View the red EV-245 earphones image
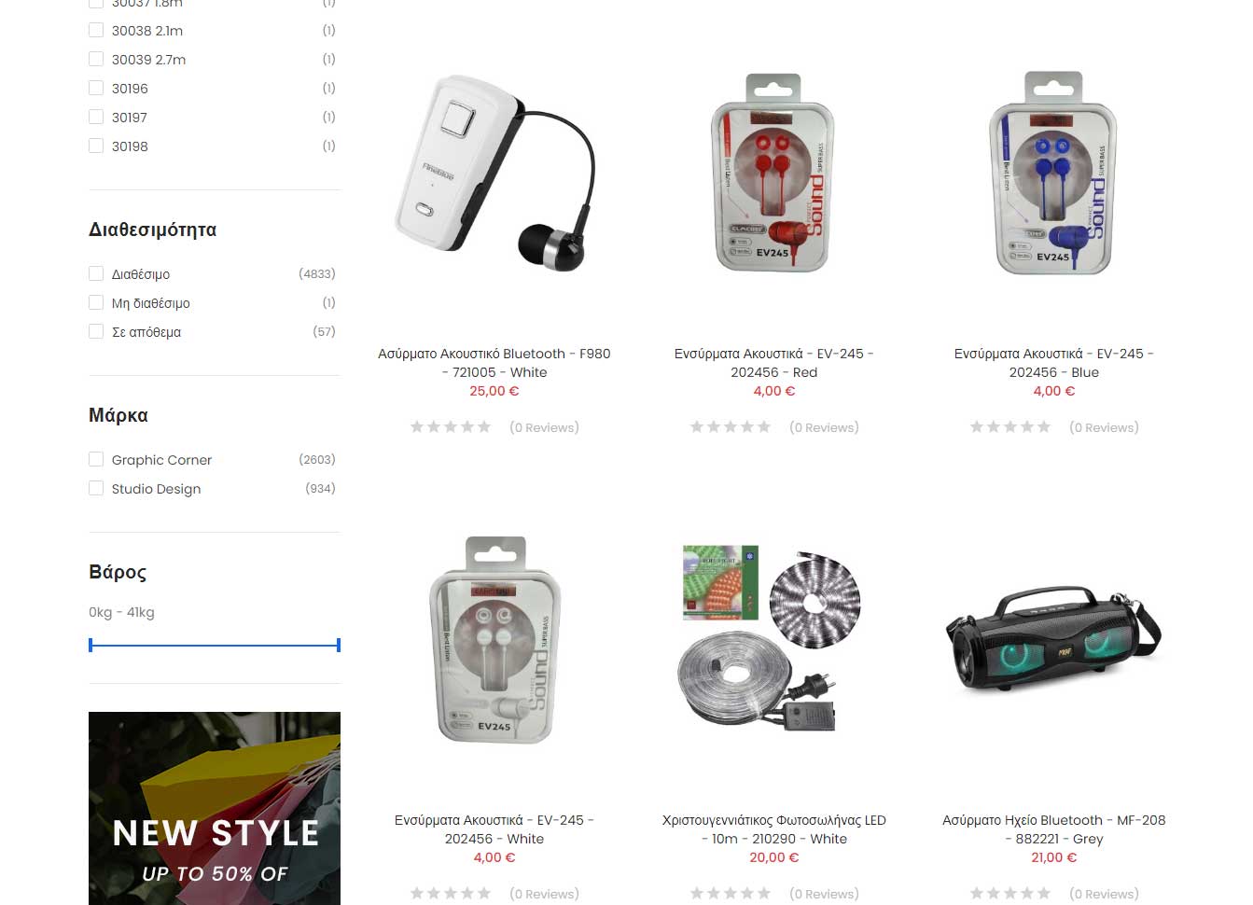1253x905 pixels. point(773,173)
